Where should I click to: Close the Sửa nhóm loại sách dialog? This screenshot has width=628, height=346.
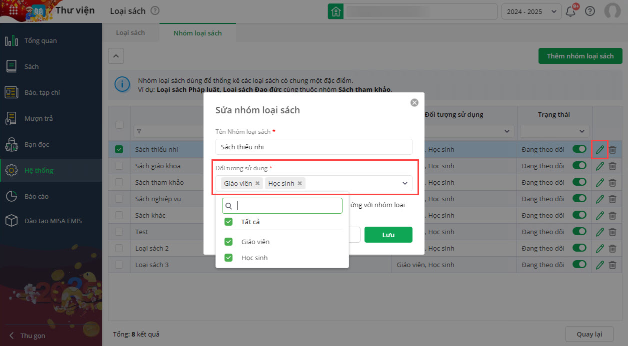[x=414, y=102]
